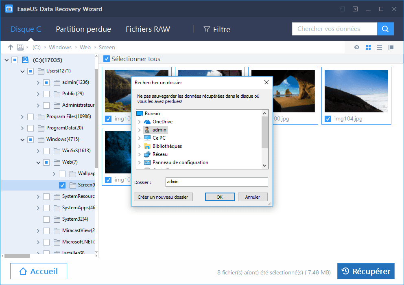Collapse the Web(7) folder
This screenshot has width=404, height=285.
pos(38,162)
